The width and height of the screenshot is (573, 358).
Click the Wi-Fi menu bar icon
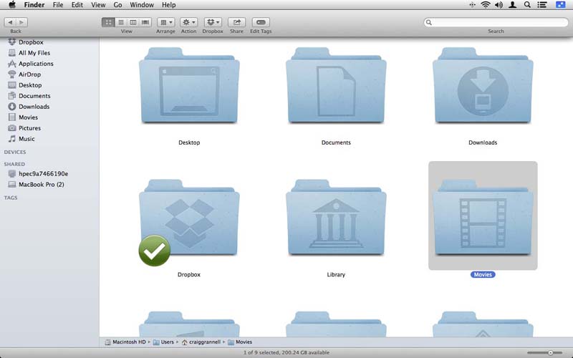486,5
